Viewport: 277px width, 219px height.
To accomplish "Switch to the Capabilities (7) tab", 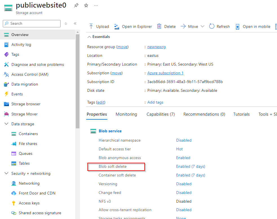I will (161, 114).
